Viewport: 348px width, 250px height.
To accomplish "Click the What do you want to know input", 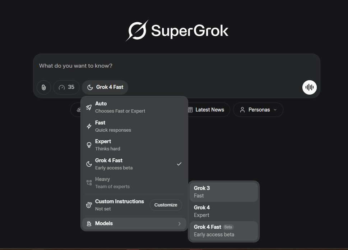I will coord(176,66).
